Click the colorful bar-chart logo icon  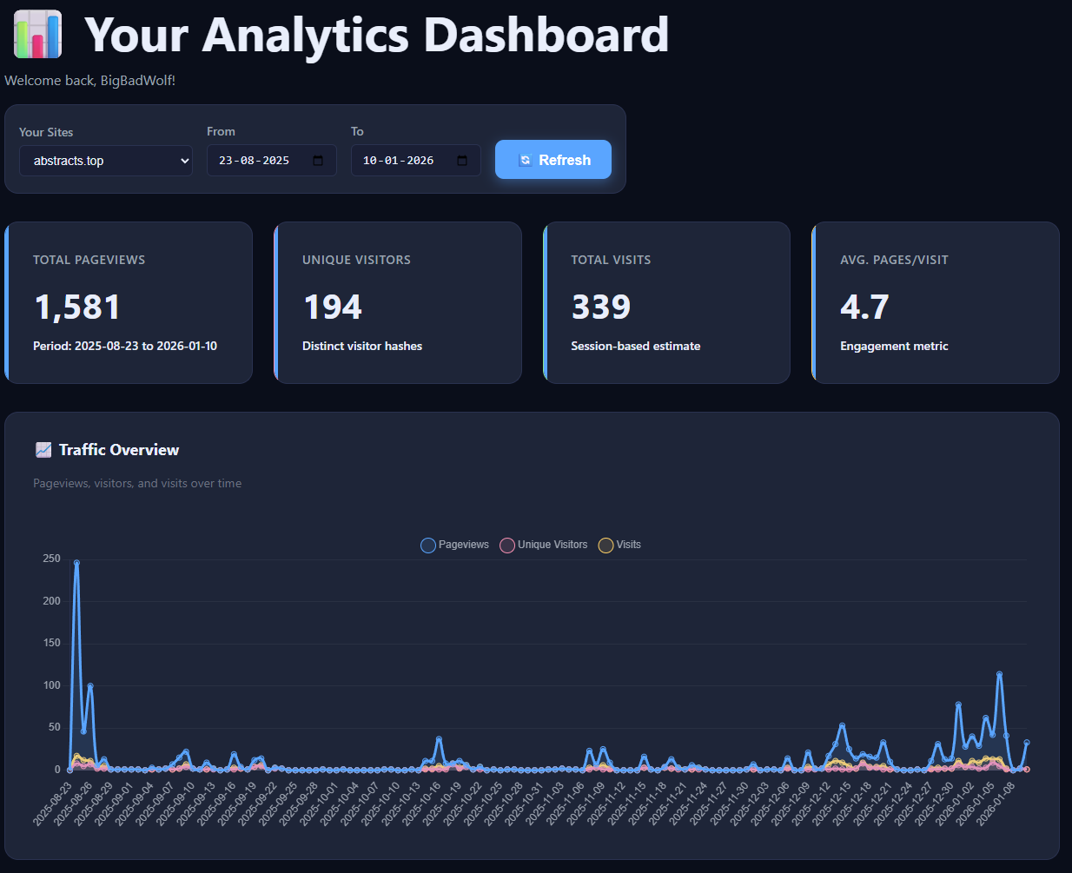(x=36, y=34)
